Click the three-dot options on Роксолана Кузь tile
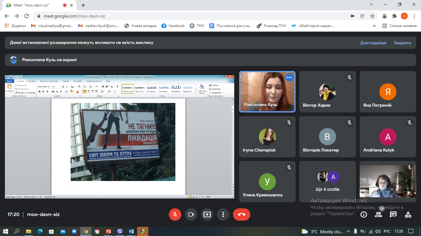This screenshot has height=236, width=421. point(289,78)
